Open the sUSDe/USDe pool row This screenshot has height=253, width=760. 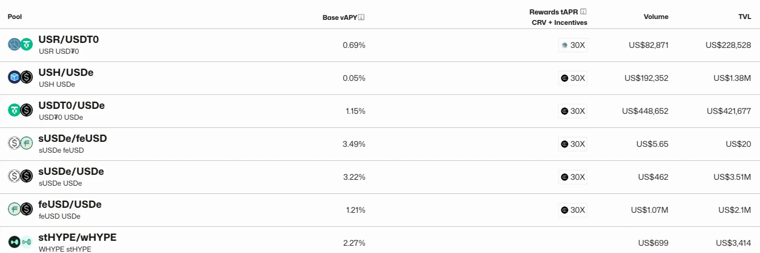tap(380, 177)
